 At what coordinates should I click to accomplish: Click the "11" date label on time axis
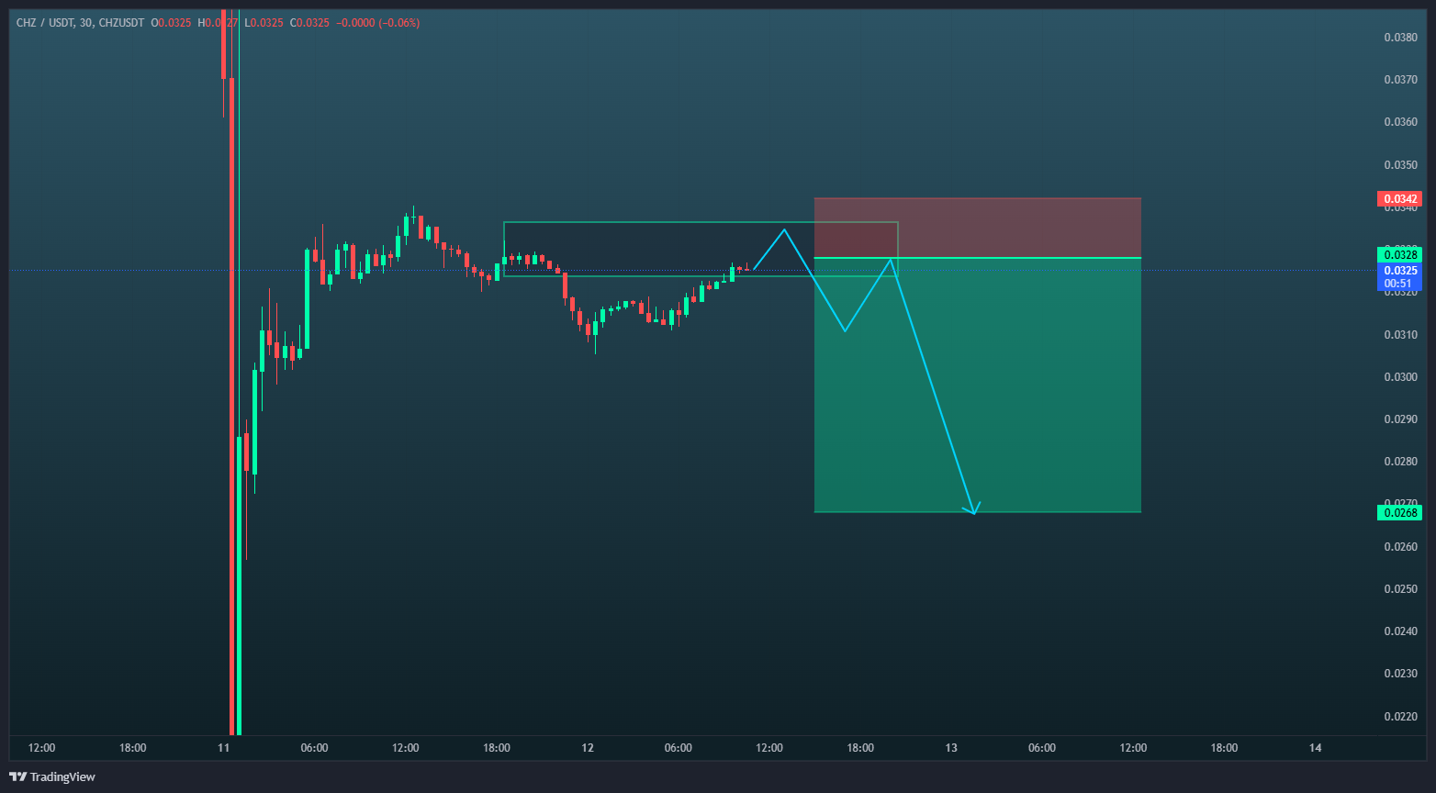[223, 748]
